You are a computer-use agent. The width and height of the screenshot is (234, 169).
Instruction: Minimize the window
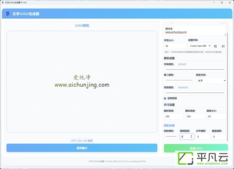click(x=214, y=3)
